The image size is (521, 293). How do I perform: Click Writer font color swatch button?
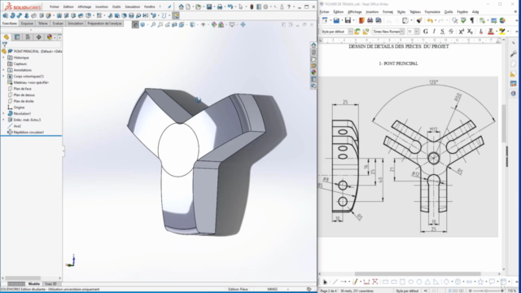(491, 32)
